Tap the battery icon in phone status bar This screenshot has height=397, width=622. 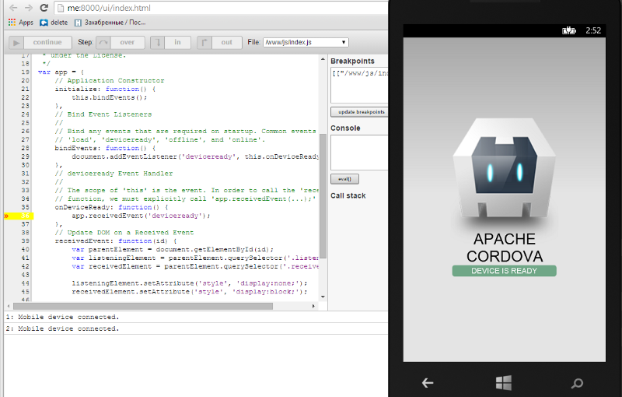pos(569,30)
